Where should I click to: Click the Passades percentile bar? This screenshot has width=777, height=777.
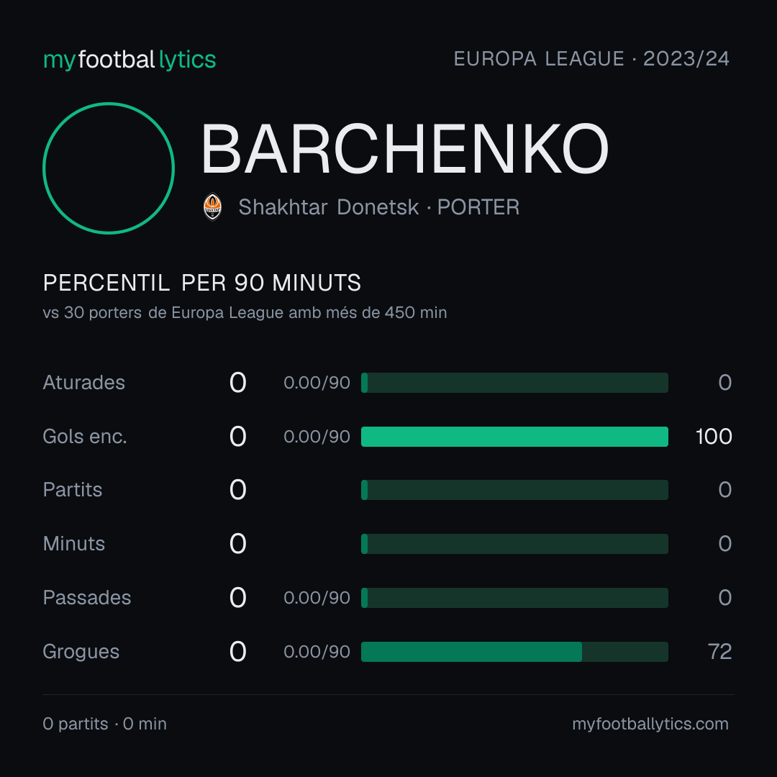[x=514, y=598]
